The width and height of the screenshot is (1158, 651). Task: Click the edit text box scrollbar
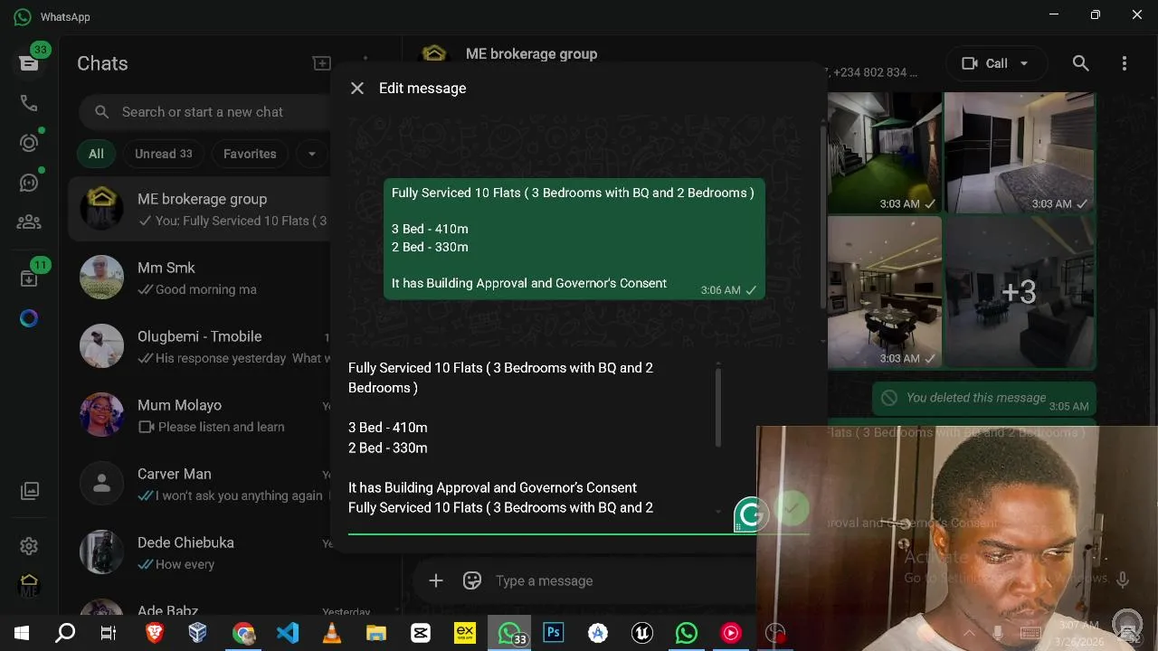tap(718, 407)
